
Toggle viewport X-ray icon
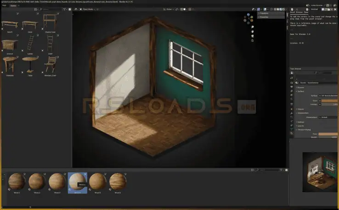point(271,9)
